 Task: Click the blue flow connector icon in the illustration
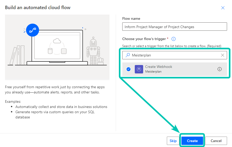pos(33,30)
